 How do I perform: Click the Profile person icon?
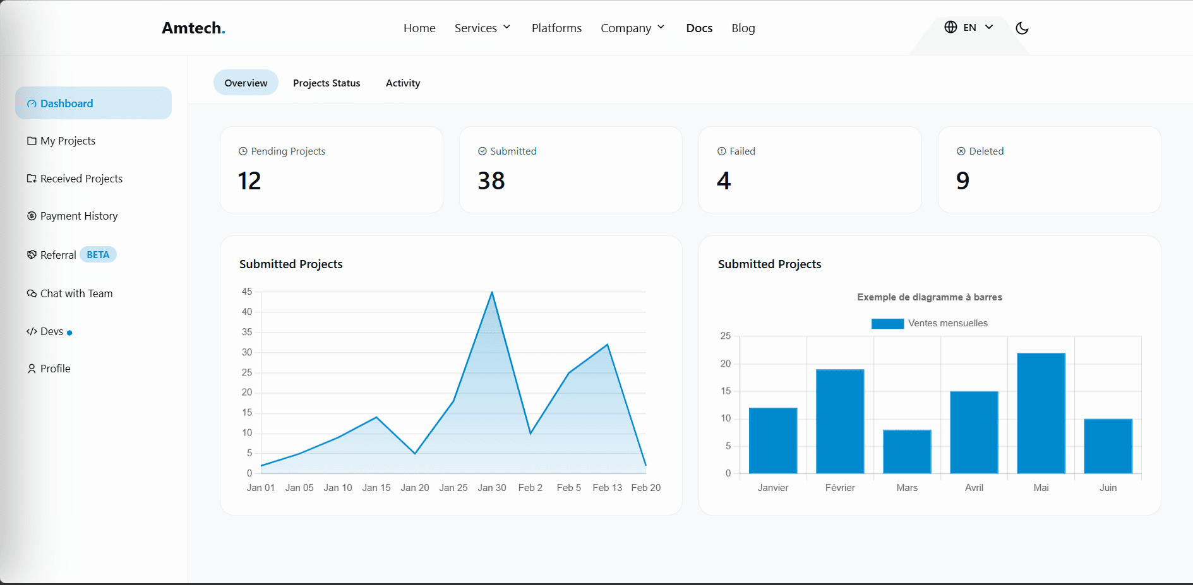tap(32, 369)
